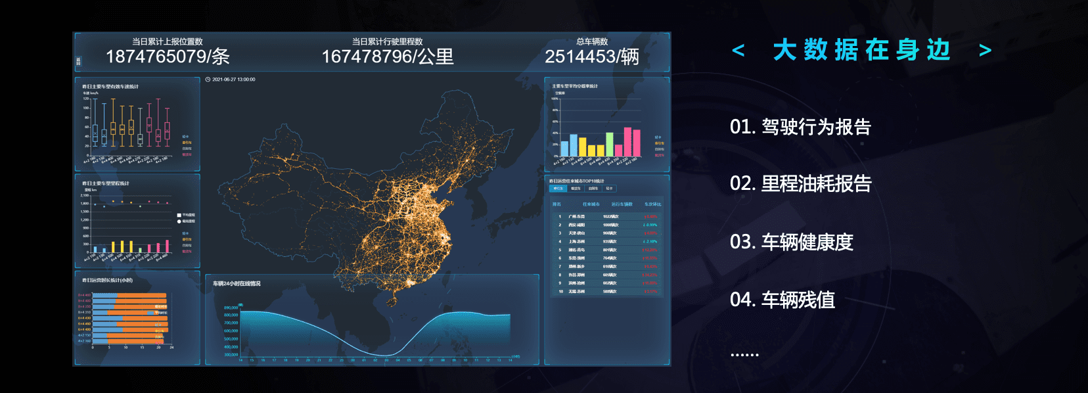The height and width of the screenshot is (393, 1088).
Task: Open the 01. 驾驶行为报告 item
Action: pos(800,127)
